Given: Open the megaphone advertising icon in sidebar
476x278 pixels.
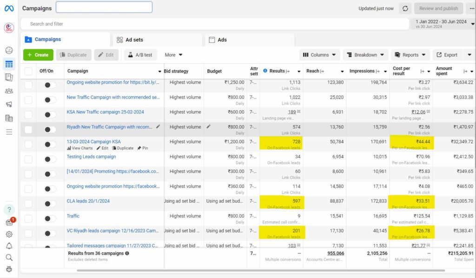Looking at the screenshot, I should [9, 105].
